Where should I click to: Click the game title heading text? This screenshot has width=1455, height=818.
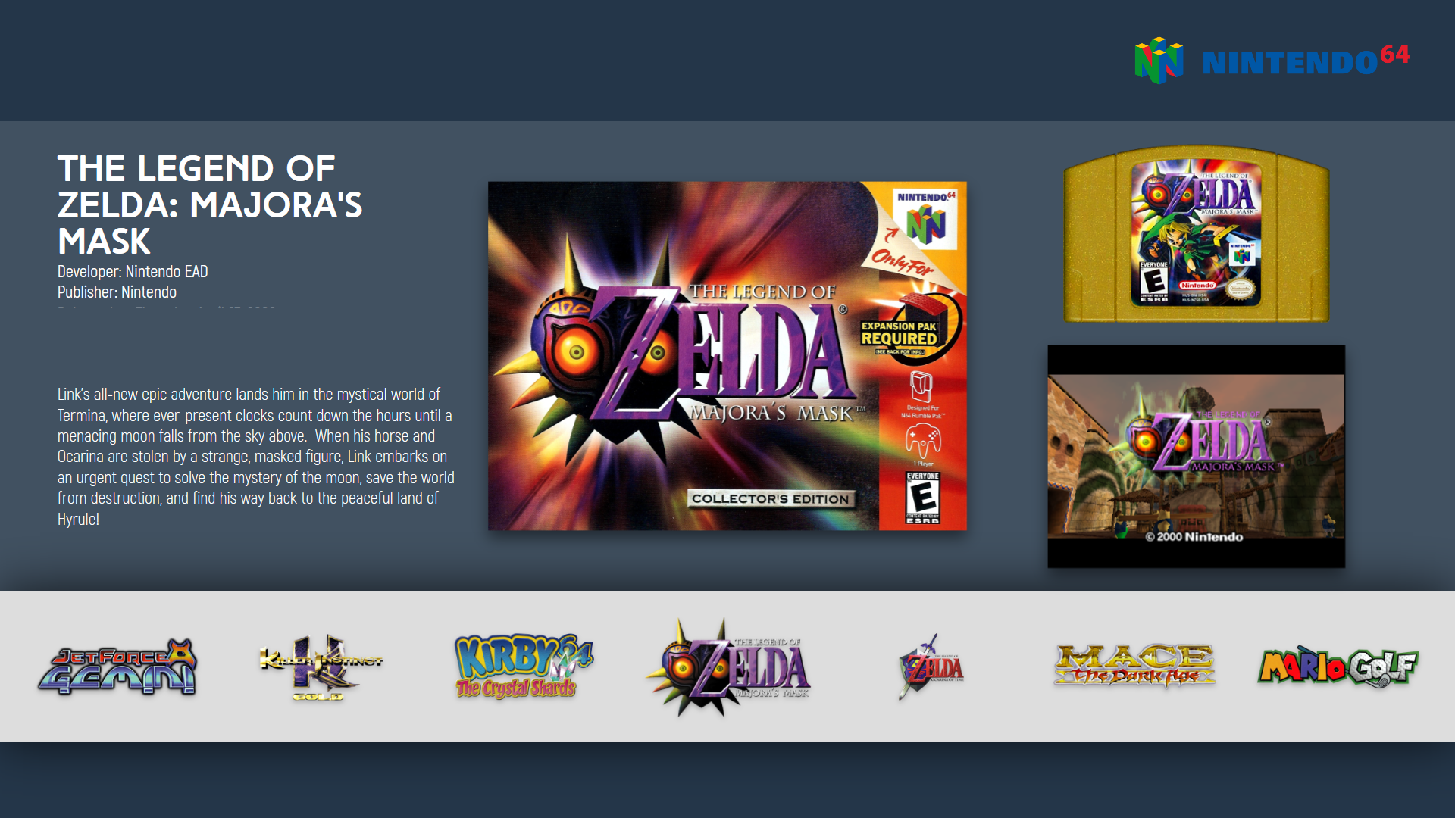point(210,204)
